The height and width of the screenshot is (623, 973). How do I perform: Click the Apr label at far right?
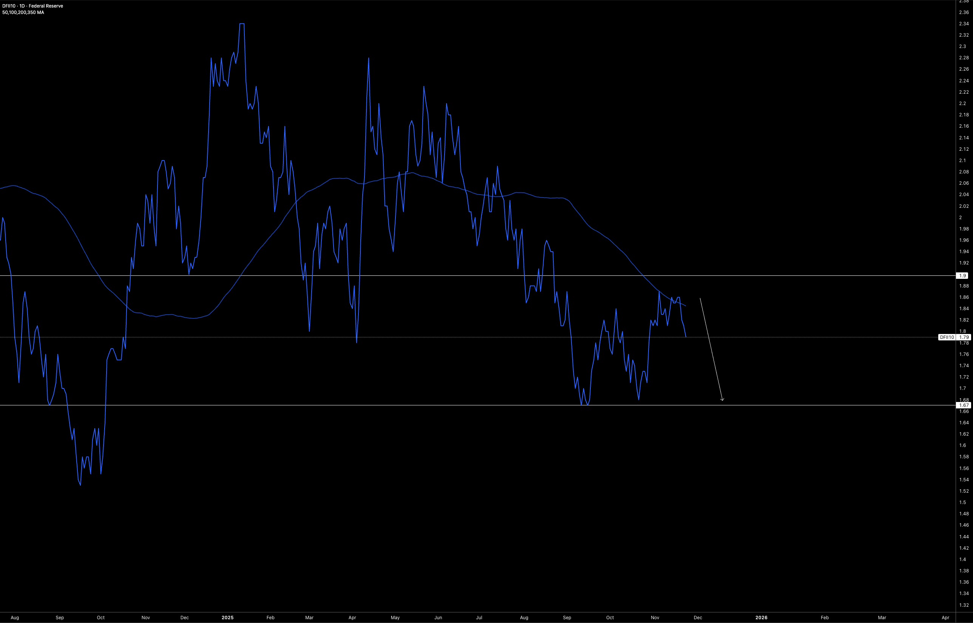click(945, 617)
